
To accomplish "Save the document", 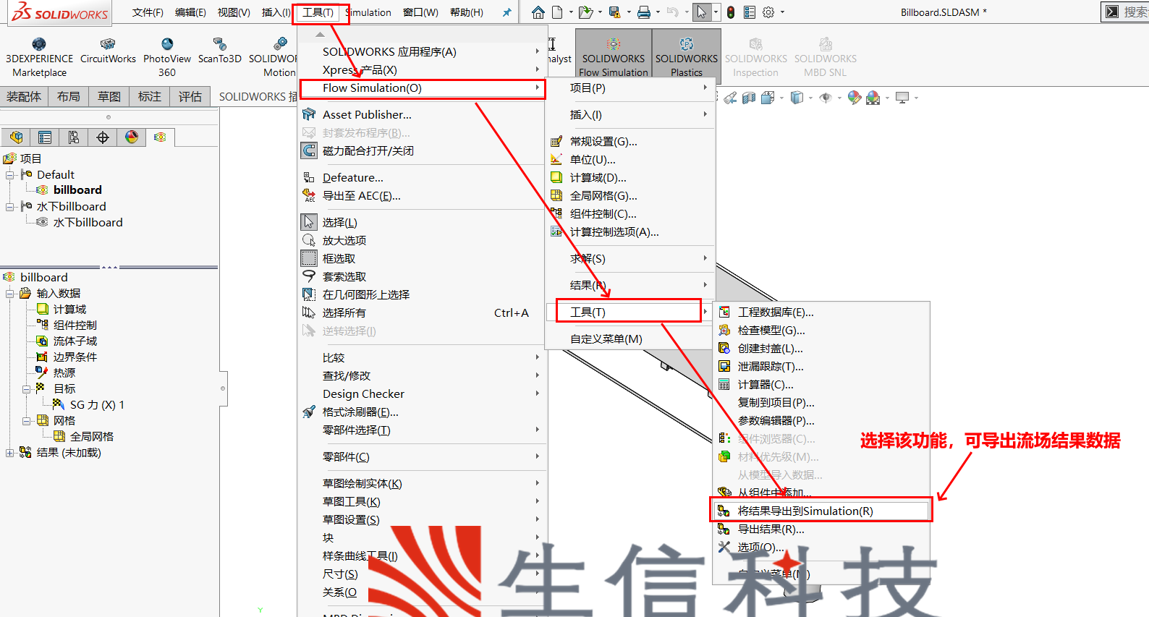I will click(x=614, y=12).
